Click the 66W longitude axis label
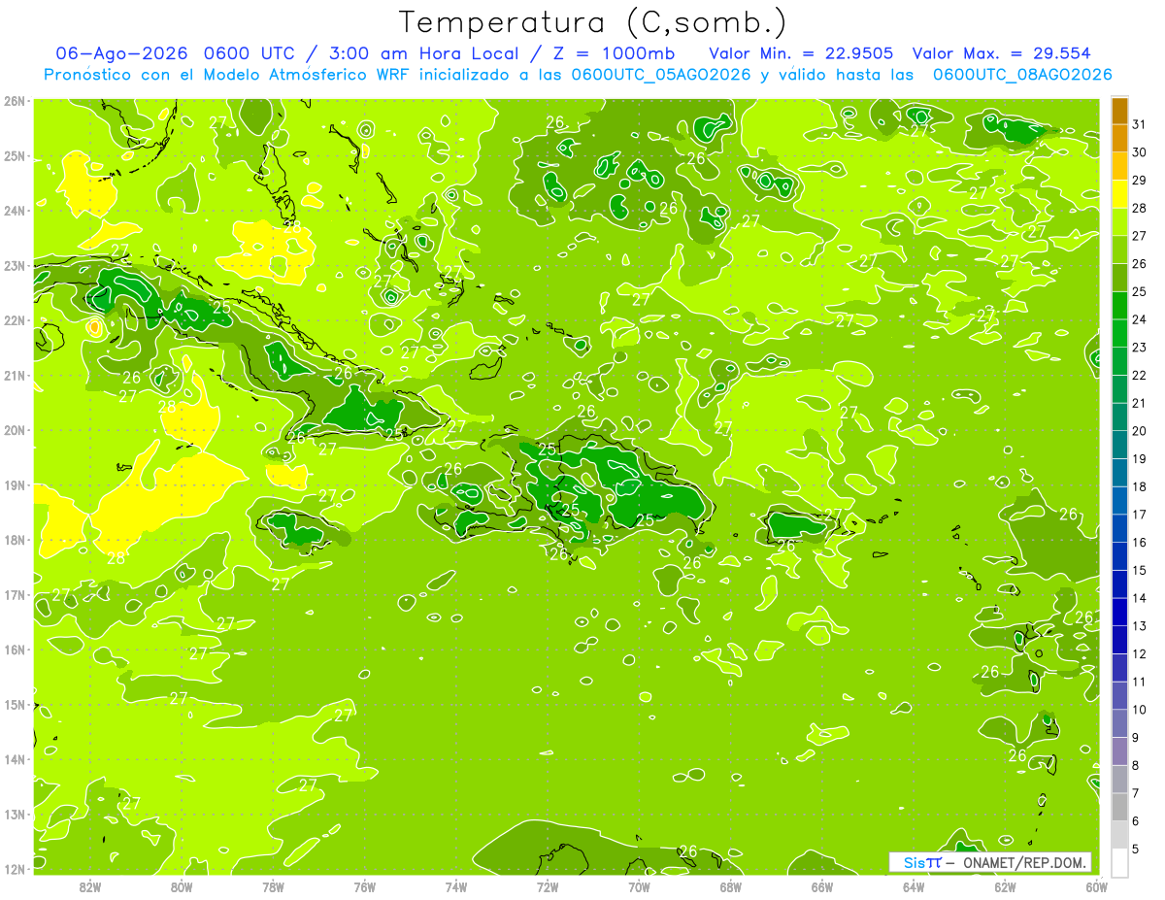This screenshot has width=1165, height=900. pyautogui.click(x=821, y=886)
